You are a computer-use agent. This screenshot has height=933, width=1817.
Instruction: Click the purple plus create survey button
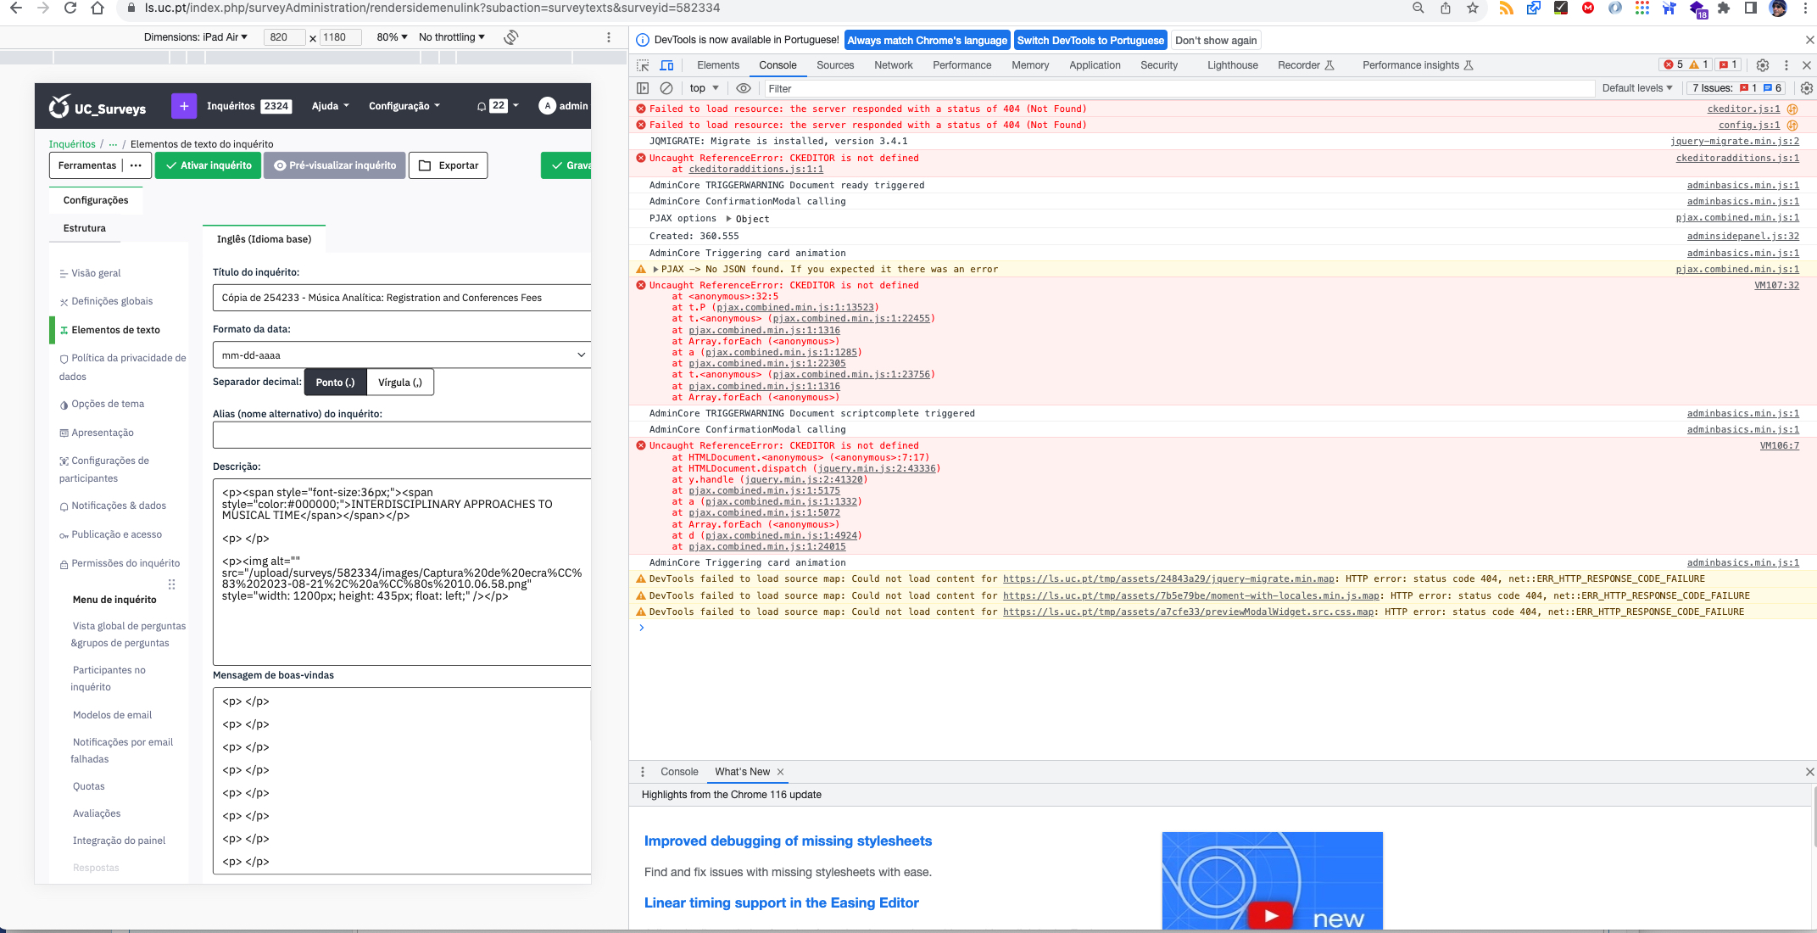[183, 106]
